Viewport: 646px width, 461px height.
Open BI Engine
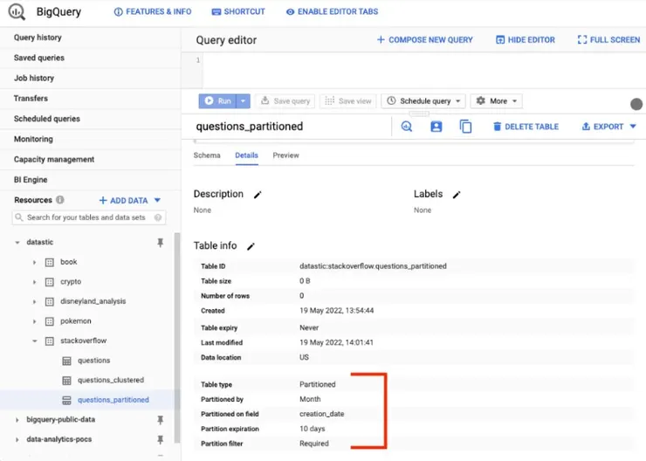(x=31, y=180)
